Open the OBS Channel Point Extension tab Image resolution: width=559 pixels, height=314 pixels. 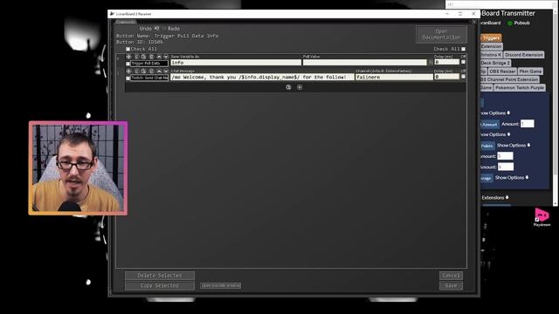point(509,79)
